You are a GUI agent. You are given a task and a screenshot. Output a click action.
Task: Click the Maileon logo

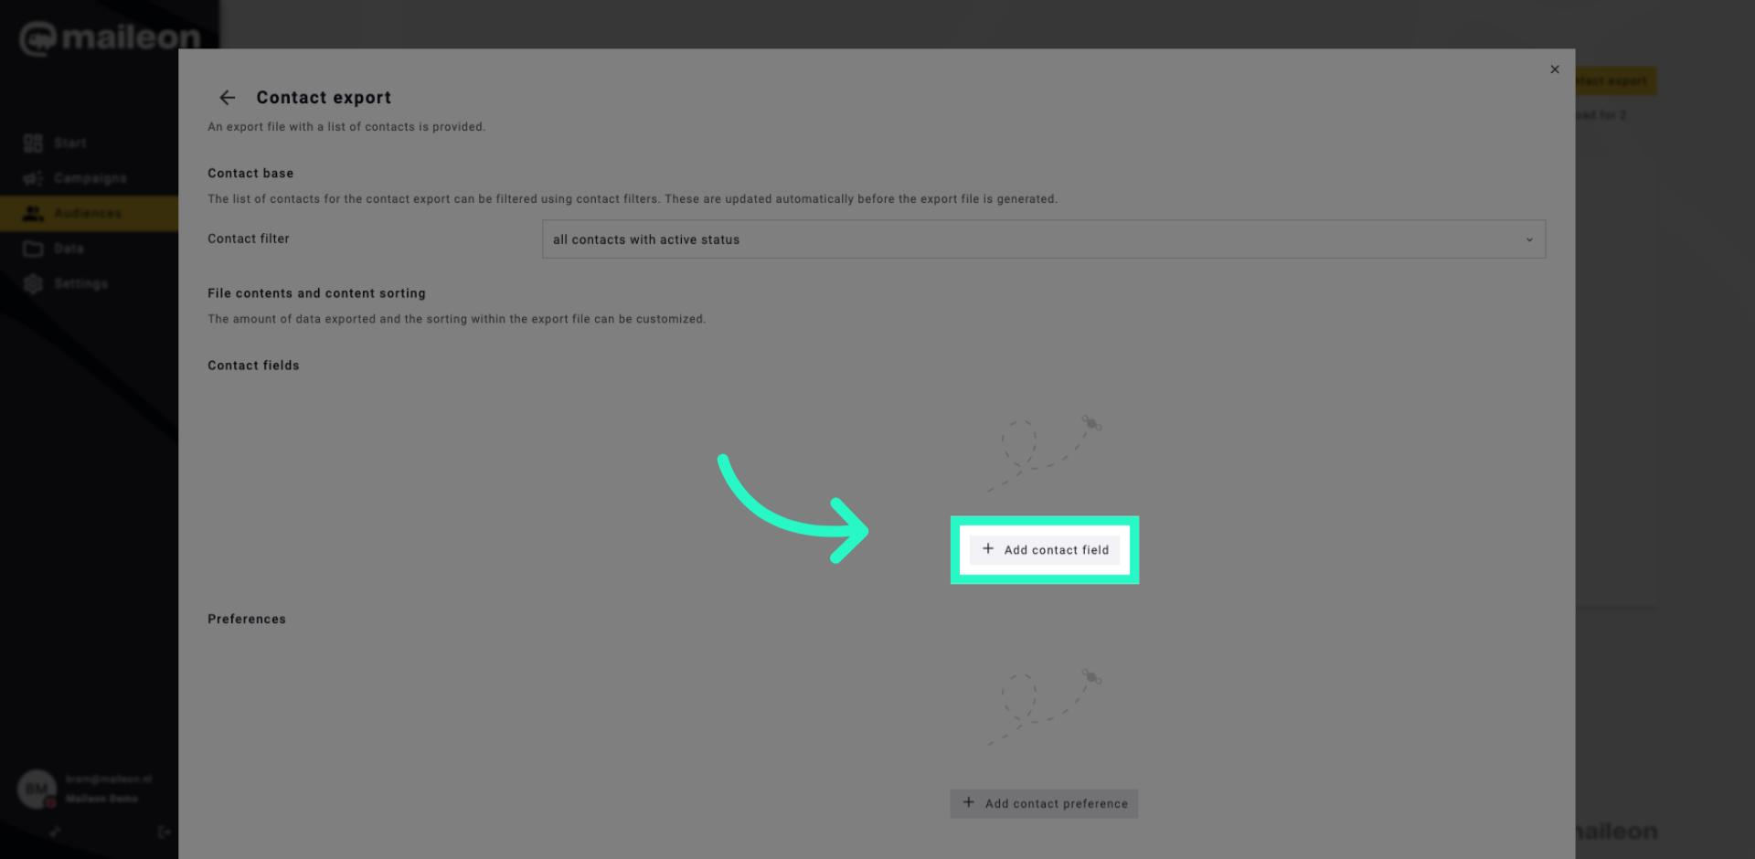pos(108,37)
